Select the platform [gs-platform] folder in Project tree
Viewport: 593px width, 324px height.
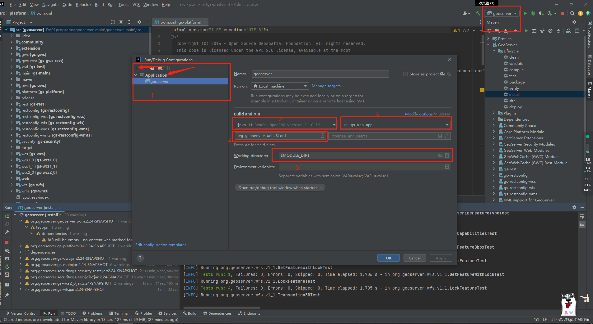[42, 92]
